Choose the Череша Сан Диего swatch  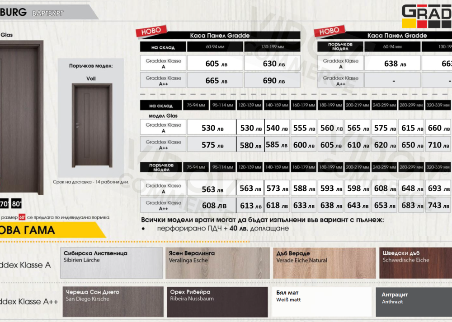[x=113, y=302]
